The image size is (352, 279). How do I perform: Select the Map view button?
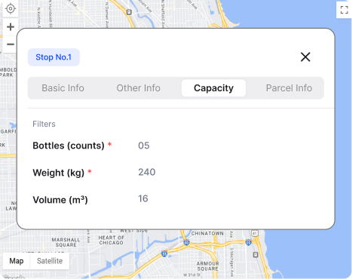[17, 261]
